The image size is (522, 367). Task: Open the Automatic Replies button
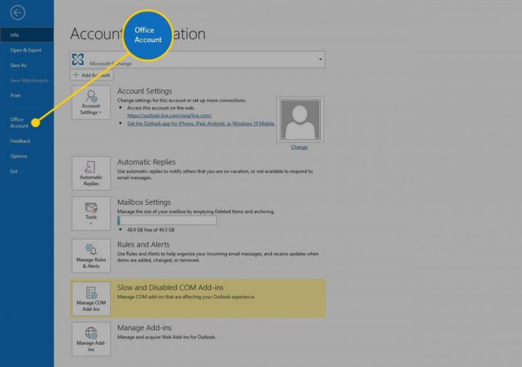pos(91,174)
